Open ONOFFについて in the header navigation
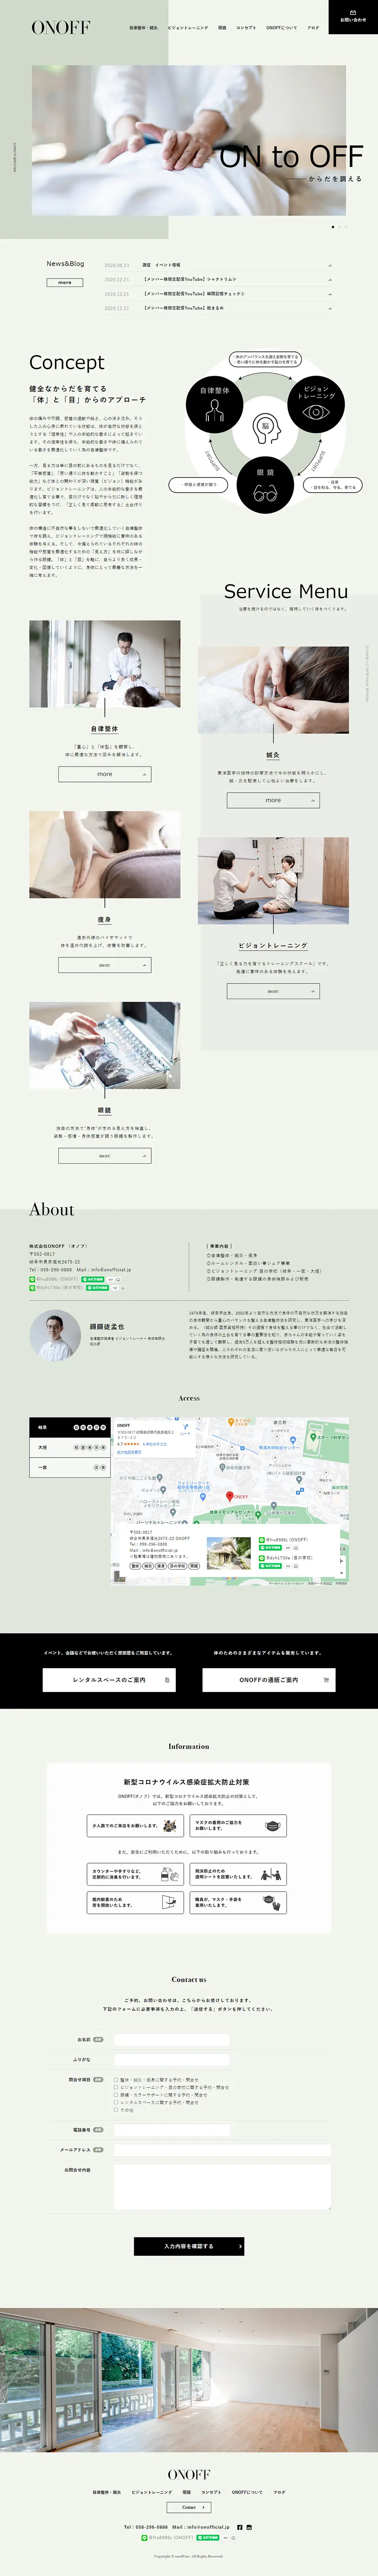The image size is (378, 2576). 281,28
